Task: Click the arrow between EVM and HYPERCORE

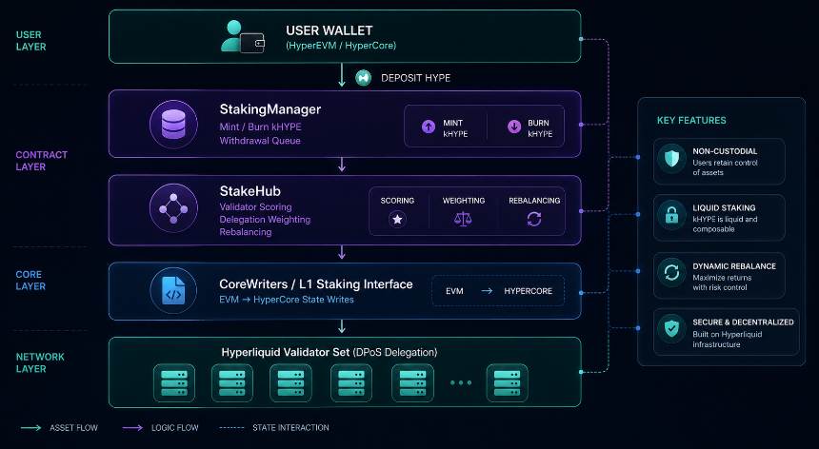Action: click(487, 291)
